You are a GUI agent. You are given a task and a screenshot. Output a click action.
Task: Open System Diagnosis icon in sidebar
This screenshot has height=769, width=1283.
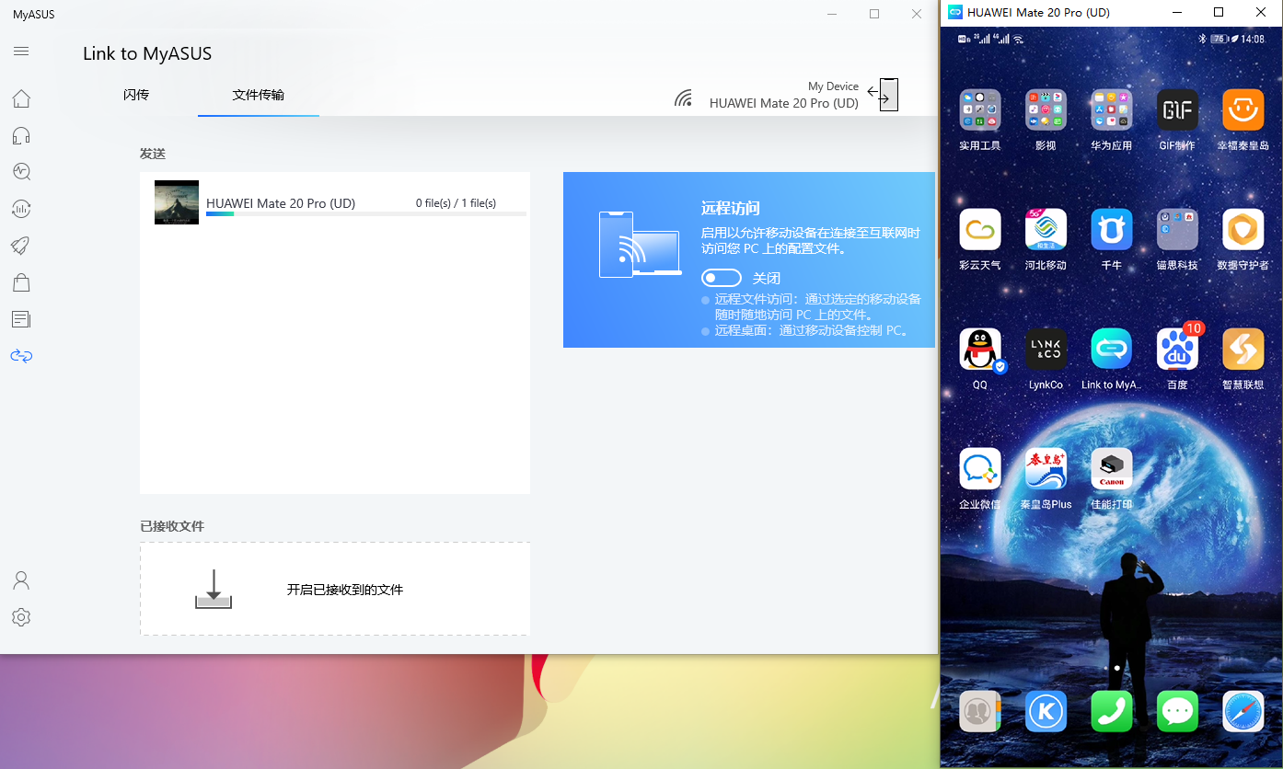click(21, 171)
